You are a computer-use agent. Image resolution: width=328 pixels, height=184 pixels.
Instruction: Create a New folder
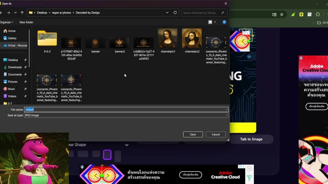(x=26, y=22)
